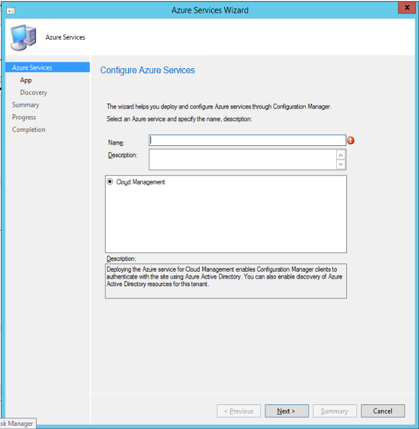Select the Cloud Management radio button
The height and width of the screenshot is (429, 419).
pyautogui.click(x=110, y=182)
